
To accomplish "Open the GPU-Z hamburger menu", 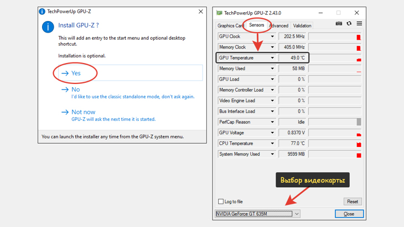I will point(359,23).
